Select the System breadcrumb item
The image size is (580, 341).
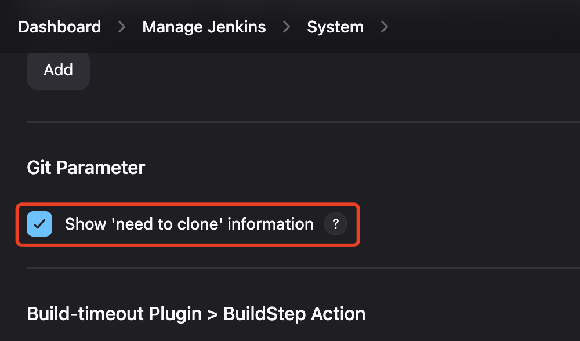point(335,27)
